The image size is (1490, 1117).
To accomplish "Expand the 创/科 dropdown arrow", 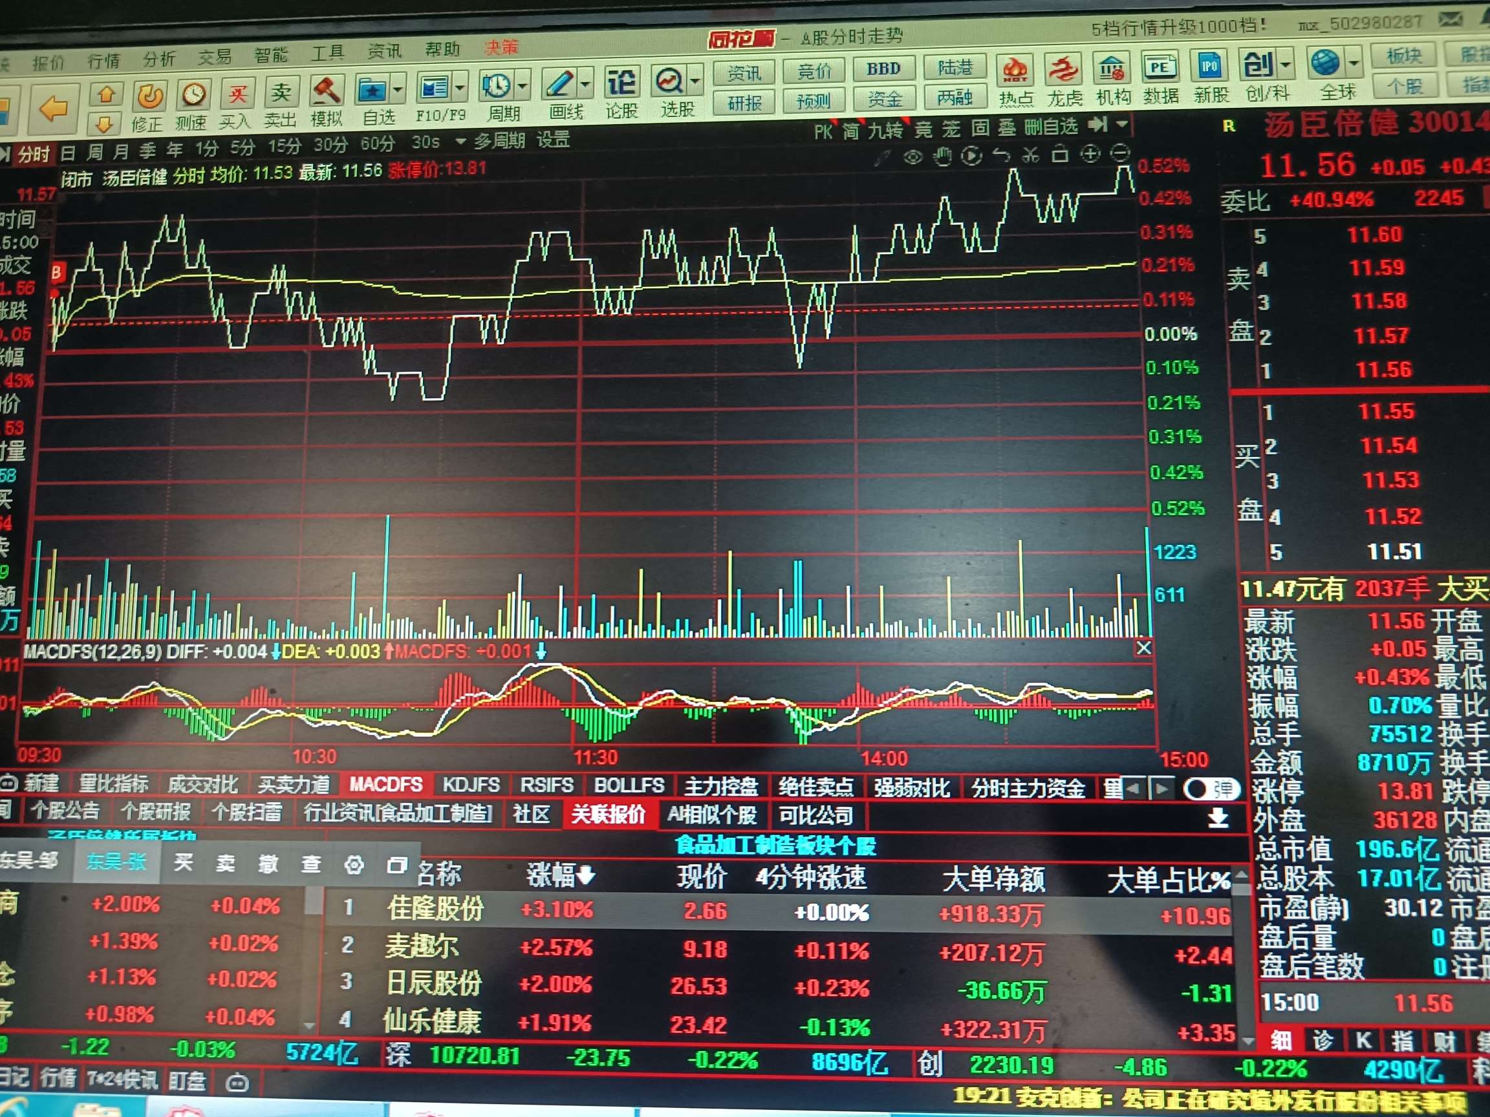I will [1285, 65].
